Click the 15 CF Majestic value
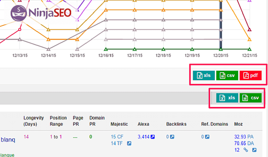Screen dimensions: 268x157 [x=117, y=137]
